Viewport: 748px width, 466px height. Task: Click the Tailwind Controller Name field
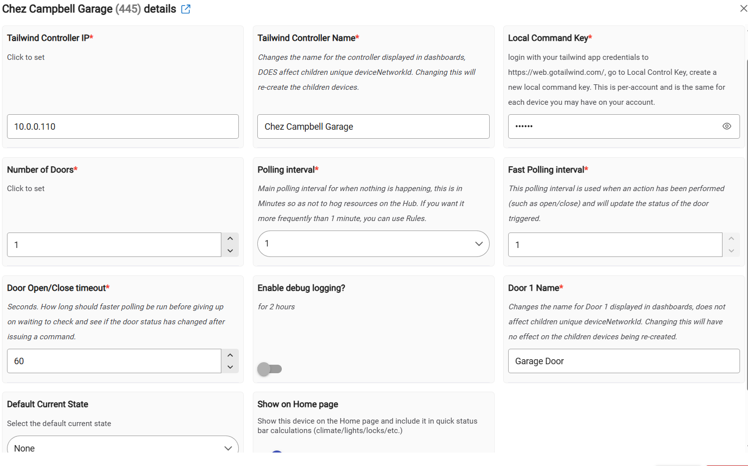tap(373, 127)
